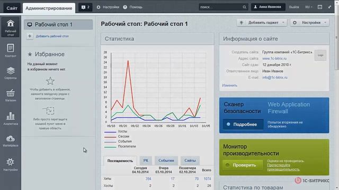Image resolution: width=339 pixels, height=190 pixels.
Task: Click the Протестируйте производительность link
Action: click(x=283, y=167)
